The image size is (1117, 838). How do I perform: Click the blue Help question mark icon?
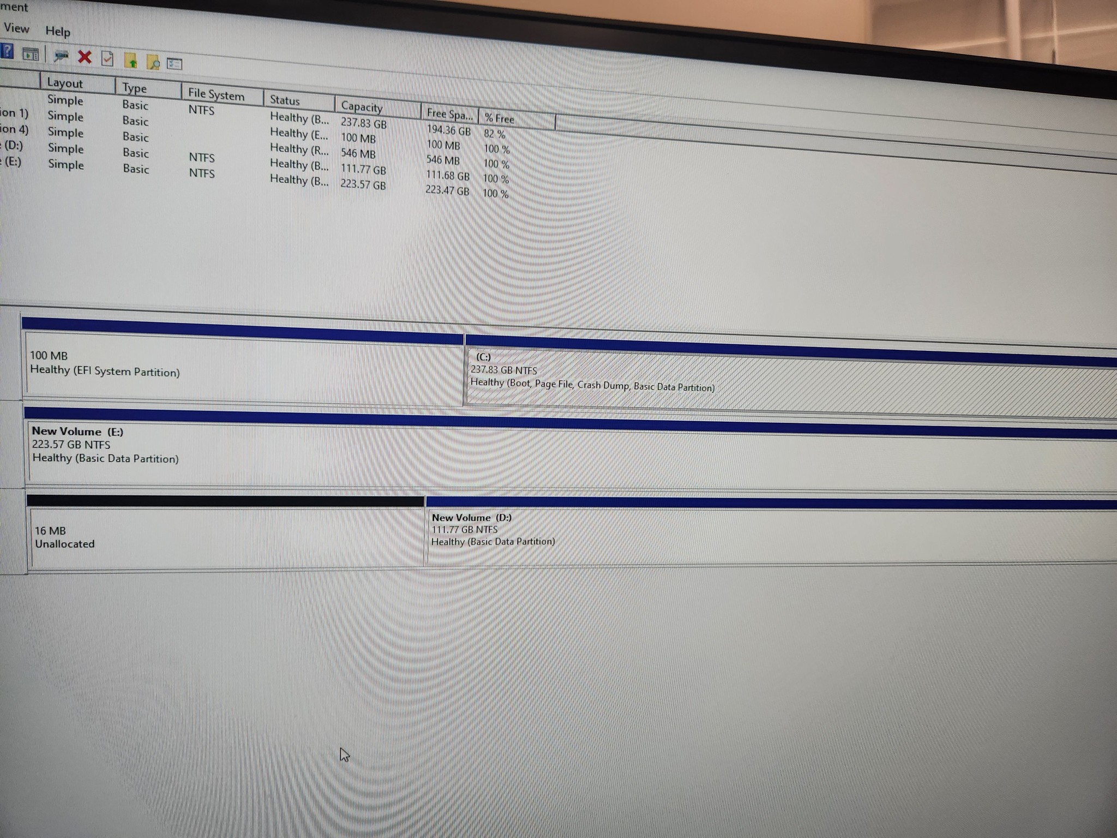(7, 52)
